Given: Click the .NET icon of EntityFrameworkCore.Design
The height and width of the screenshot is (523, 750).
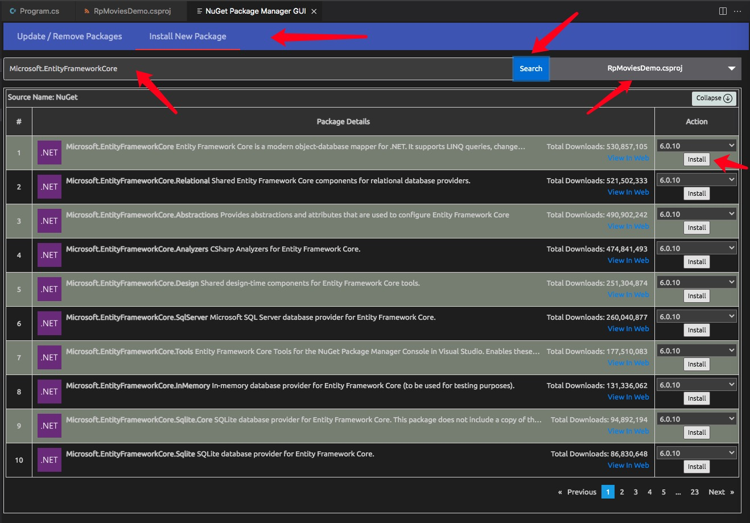Looking at the screenshot, I should coord(50,289).
